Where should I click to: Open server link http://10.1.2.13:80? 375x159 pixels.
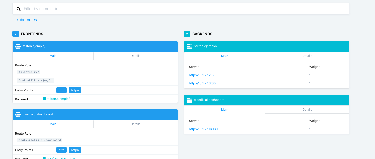202,83
